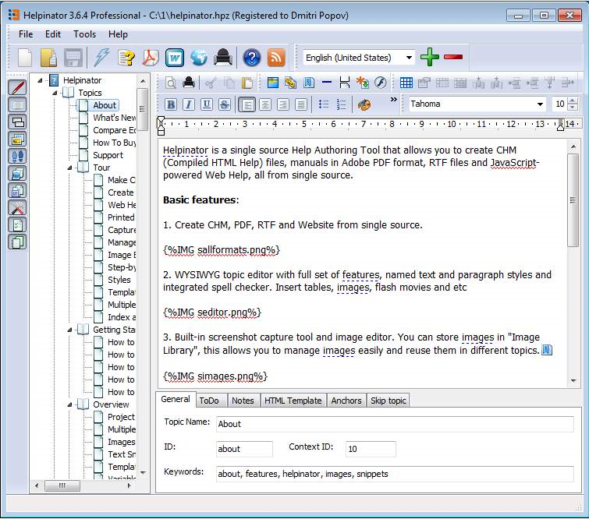589x519 pixels.
Task: Collapse the Topics tree node
Action: (55, 93)
